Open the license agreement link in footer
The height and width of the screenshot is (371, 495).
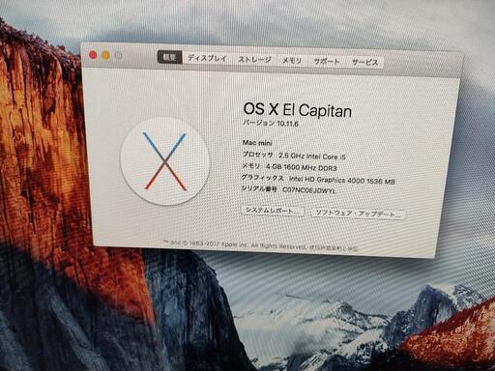click(334, 248)
